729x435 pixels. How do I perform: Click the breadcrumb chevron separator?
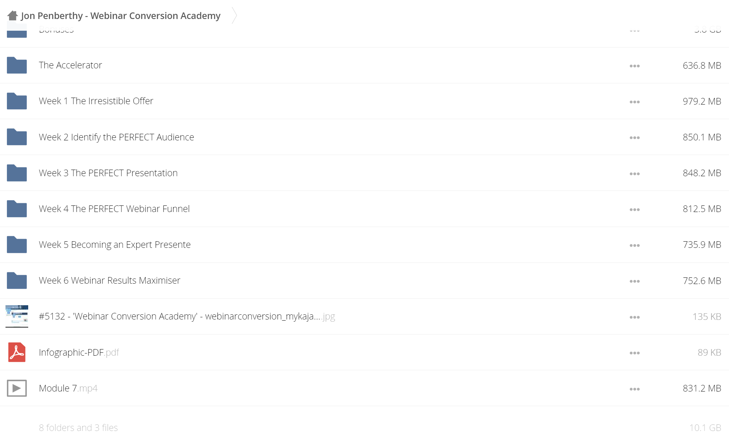tap(234, 16)
